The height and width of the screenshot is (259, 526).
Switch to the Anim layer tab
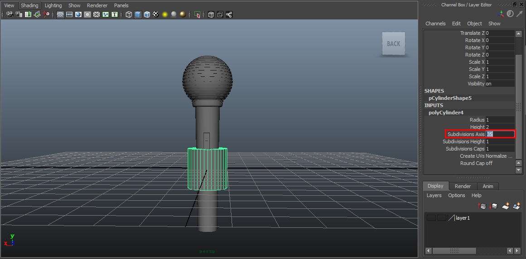tap(488, 186)
